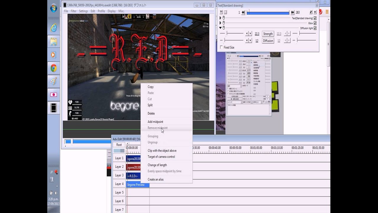Viewport: 378px width, 213px height.
Task: Open the Profile menu
Action: [101, 11]
